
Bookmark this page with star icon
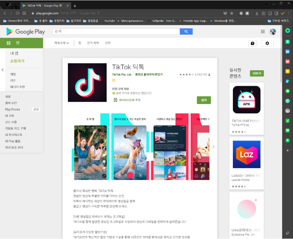click(232, 13)
